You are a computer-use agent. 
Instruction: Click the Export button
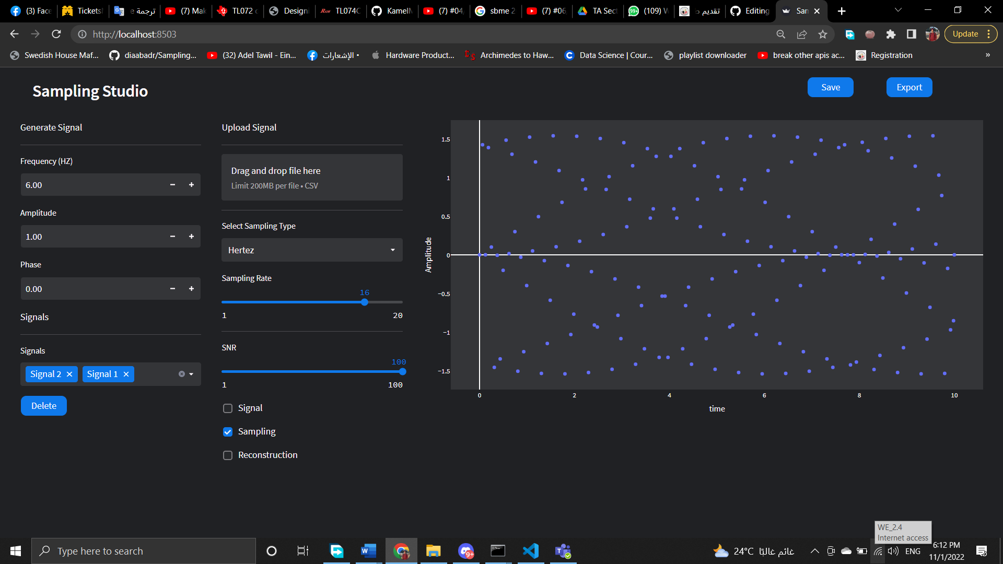pos(909,87)
